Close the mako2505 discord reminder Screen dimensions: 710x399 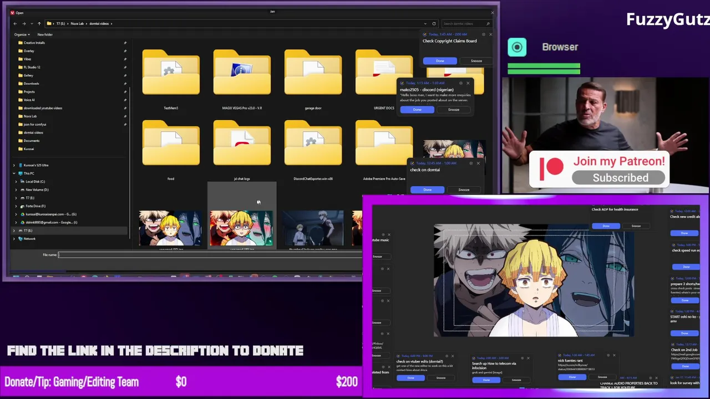(x=468, y=83)
